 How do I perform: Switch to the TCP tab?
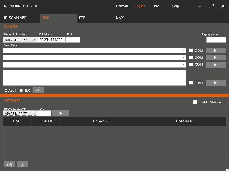click(x=82, y=18)
